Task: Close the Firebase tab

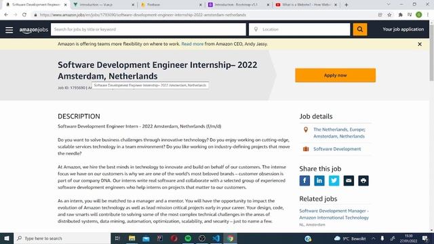Action: click(x=201, y=5)
